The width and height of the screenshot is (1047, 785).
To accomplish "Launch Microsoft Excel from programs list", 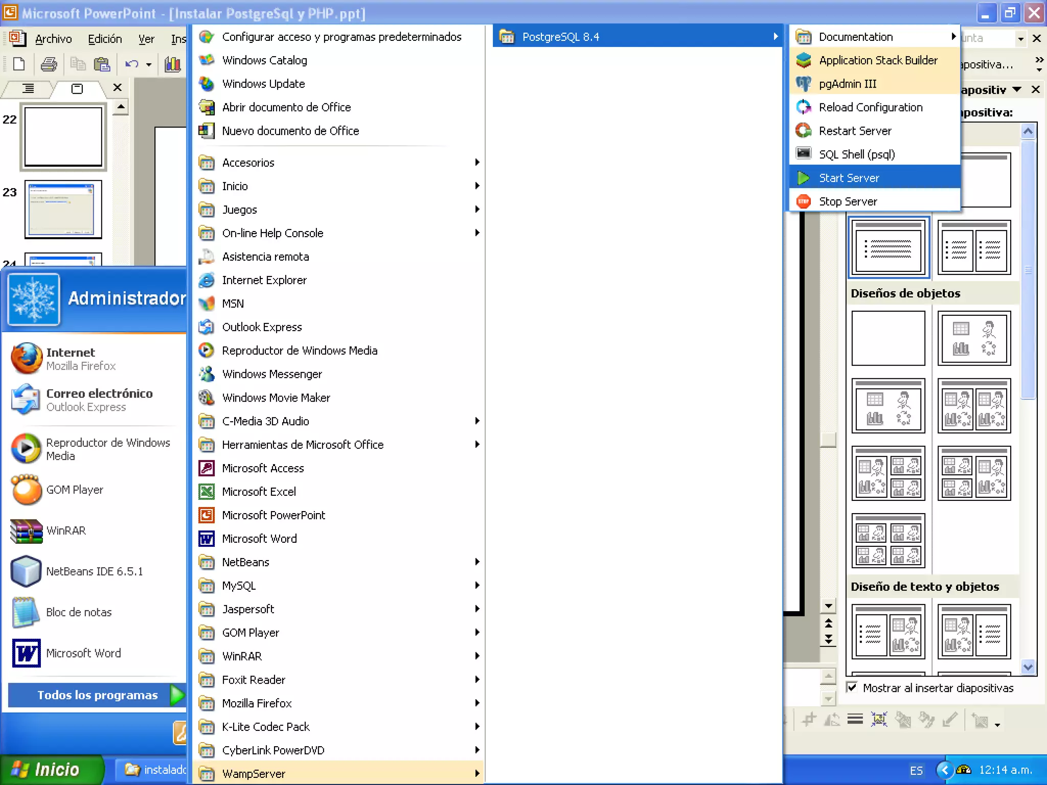I will click(x=259, y=492).
